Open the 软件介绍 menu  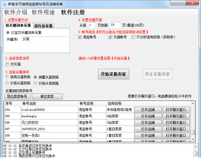point(16,12)
